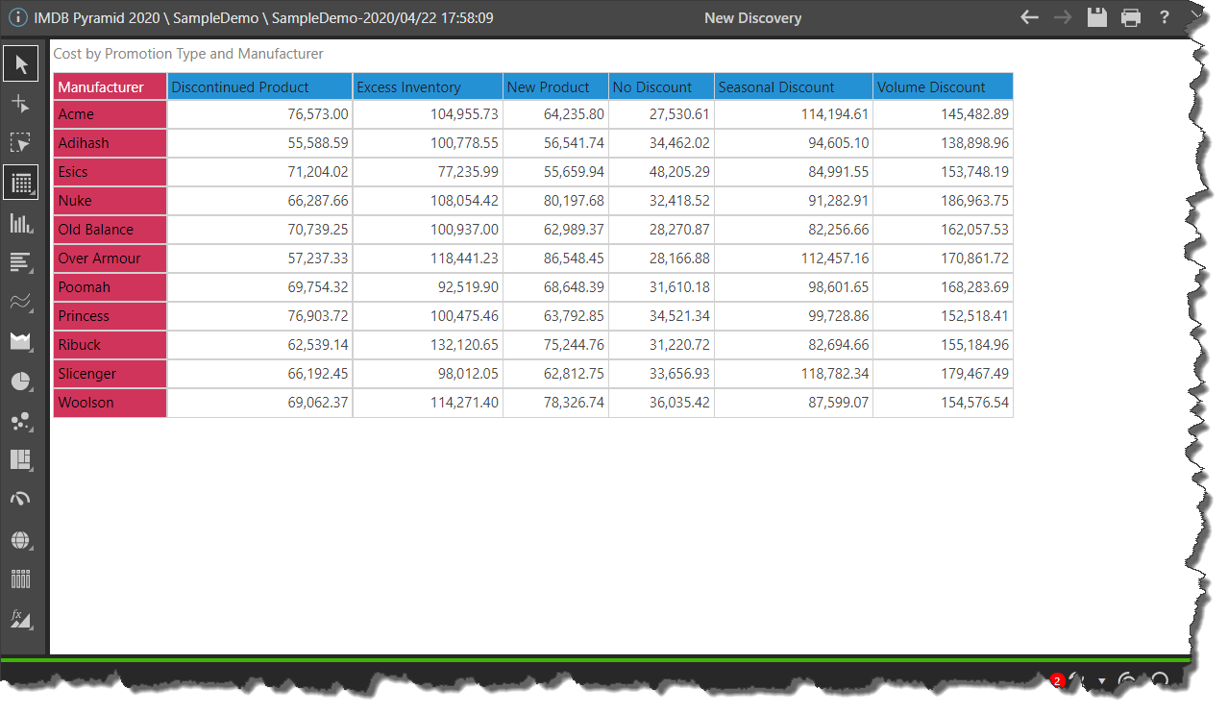Viewport: 1228px width, 714px height.
Task: Open the area chart type dropdown
Action: 20,341
